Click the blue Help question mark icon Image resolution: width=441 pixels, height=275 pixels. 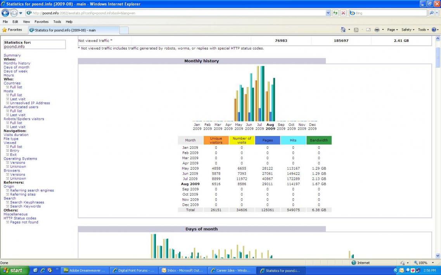(x=434, y=30)
